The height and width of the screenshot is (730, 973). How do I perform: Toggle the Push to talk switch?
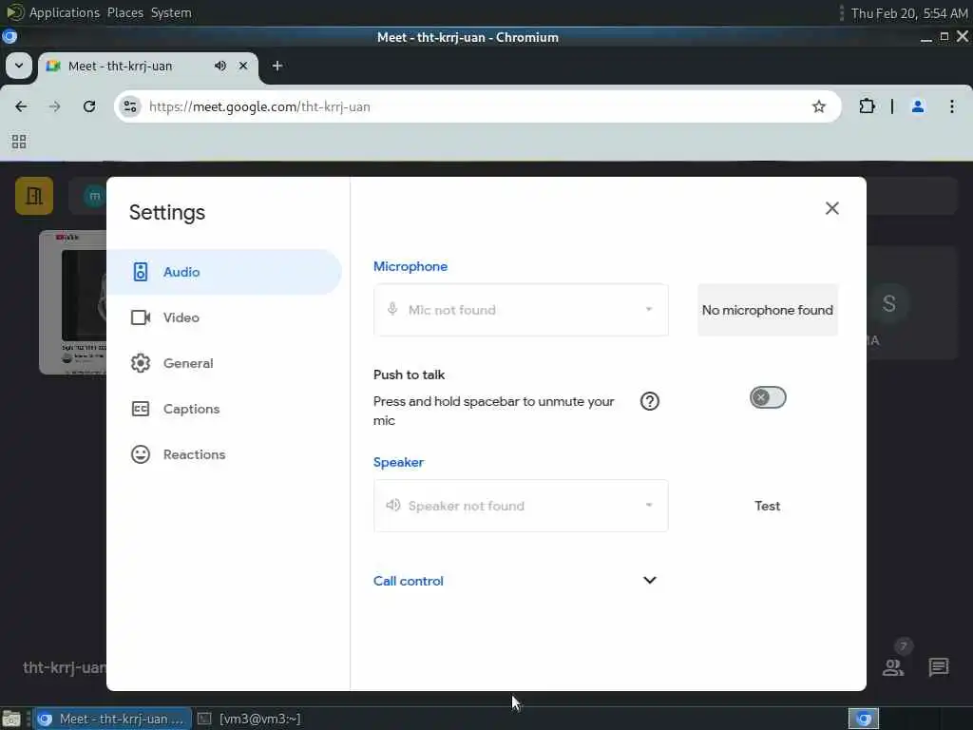[x=768, y=397]
